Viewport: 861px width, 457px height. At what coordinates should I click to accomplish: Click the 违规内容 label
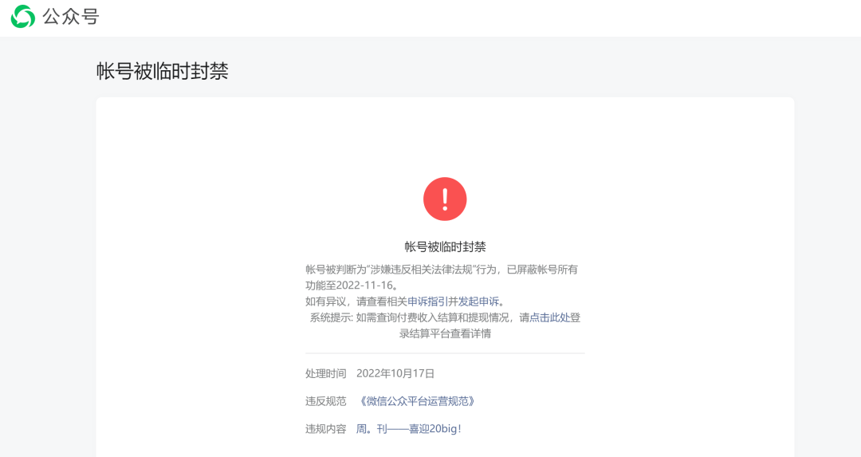tap(325, 428)
